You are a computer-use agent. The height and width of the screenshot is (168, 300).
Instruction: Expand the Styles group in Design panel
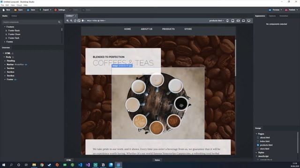(x=256, y=153)
